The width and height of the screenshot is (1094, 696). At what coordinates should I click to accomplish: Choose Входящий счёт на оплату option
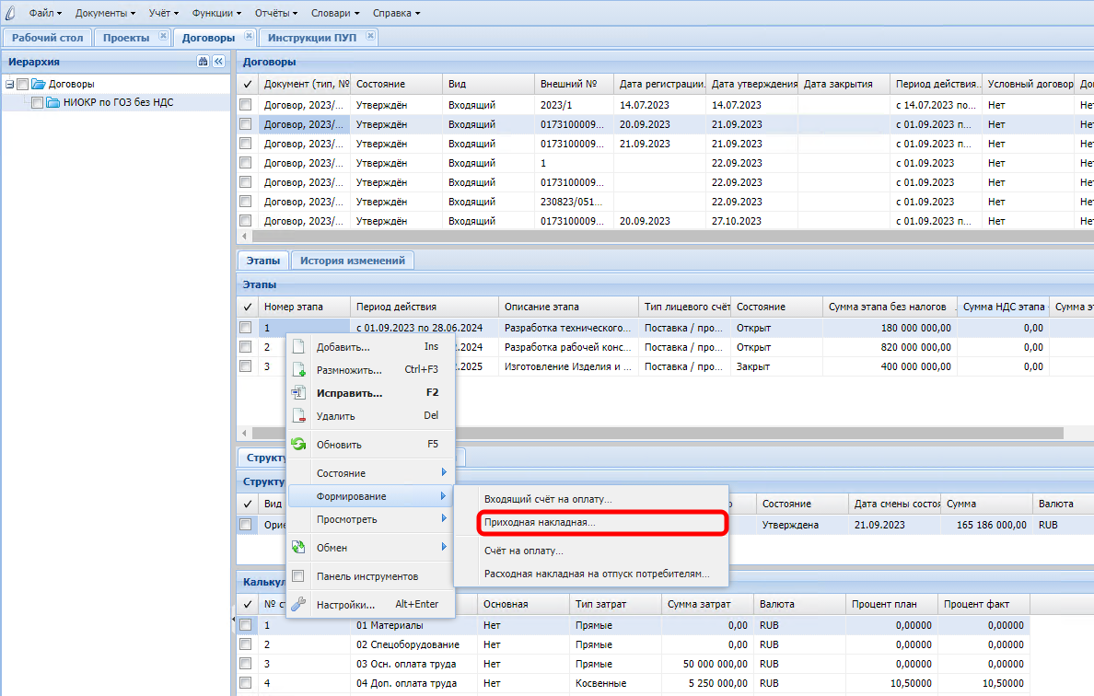(548, 499)
